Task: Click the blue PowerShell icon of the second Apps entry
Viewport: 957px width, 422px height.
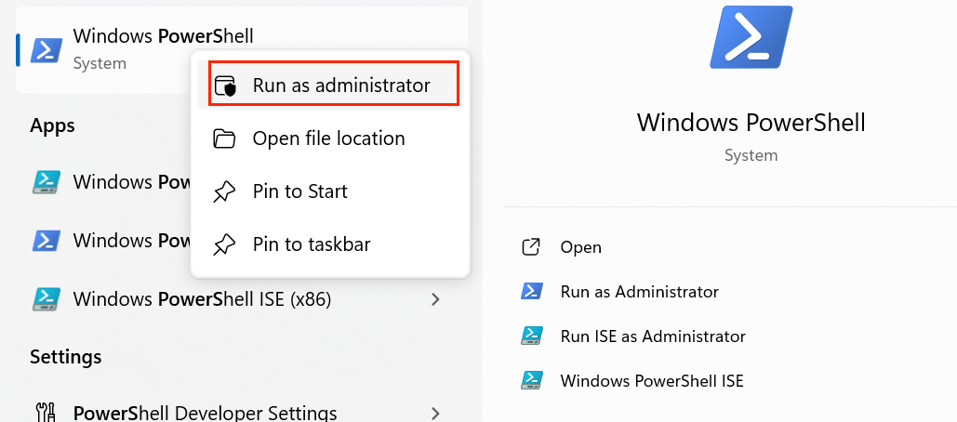Action: coord(47,240)
